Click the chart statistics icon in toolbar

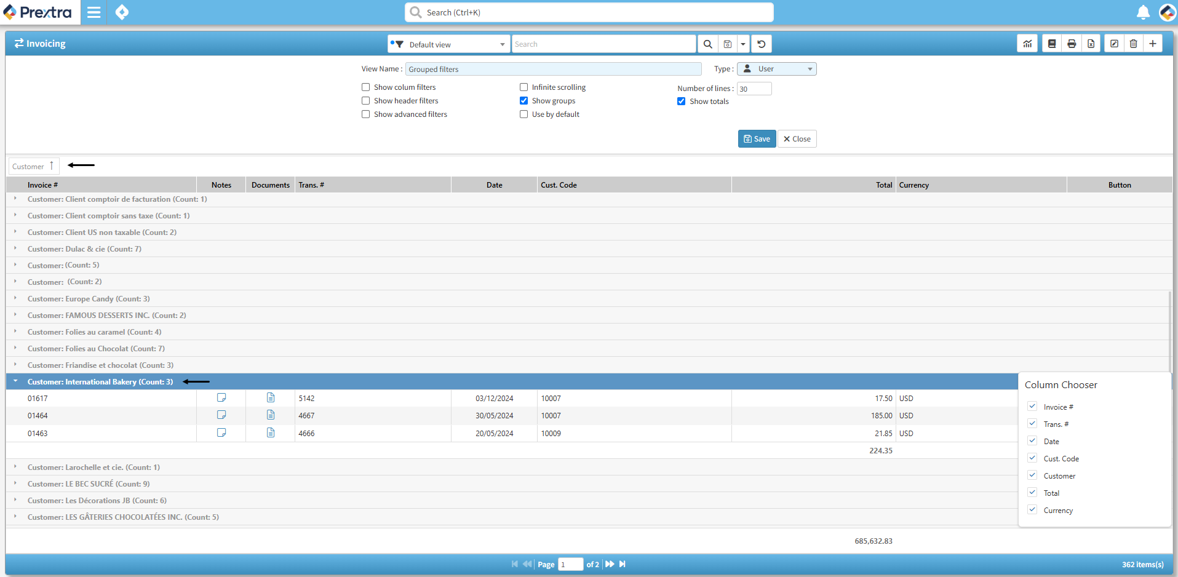[1027, 44]
